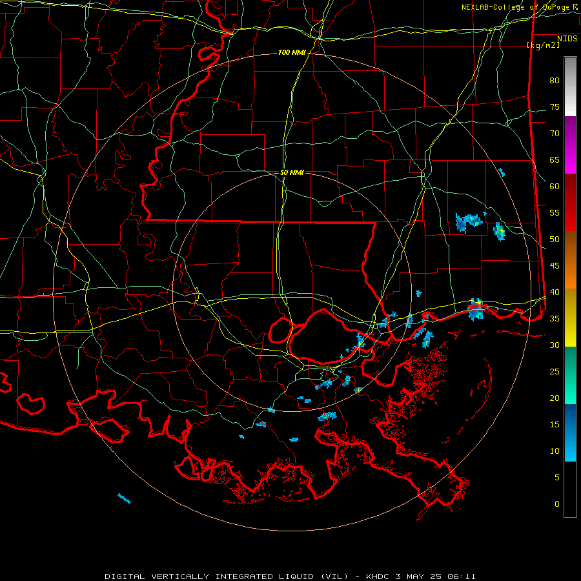The image size is (581, 581).
Task: Click the scale value "20"
Action: coord(555,398)
